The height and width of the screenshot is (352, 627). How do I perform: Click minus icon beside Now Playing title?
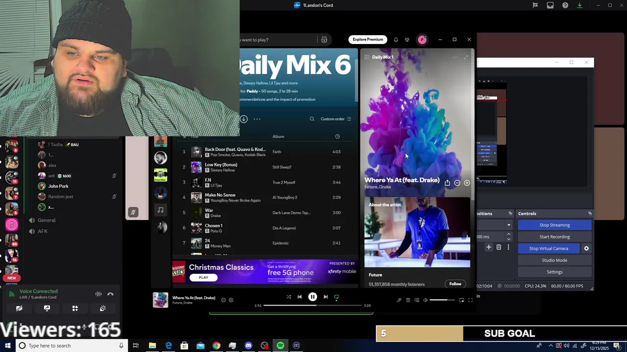pyautogui.click(x=457, y=183)
